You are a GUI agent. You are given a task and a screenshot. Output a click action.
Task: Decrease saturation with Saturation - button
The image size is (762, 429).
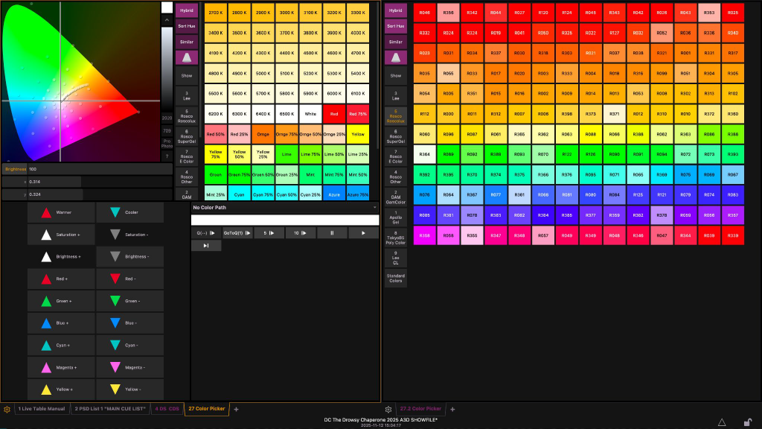click(x=129, y=235)
